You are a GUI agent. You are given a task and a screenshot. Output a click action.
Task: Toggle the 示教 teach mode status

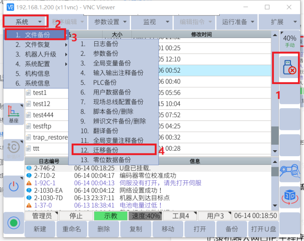pos(110,216)
